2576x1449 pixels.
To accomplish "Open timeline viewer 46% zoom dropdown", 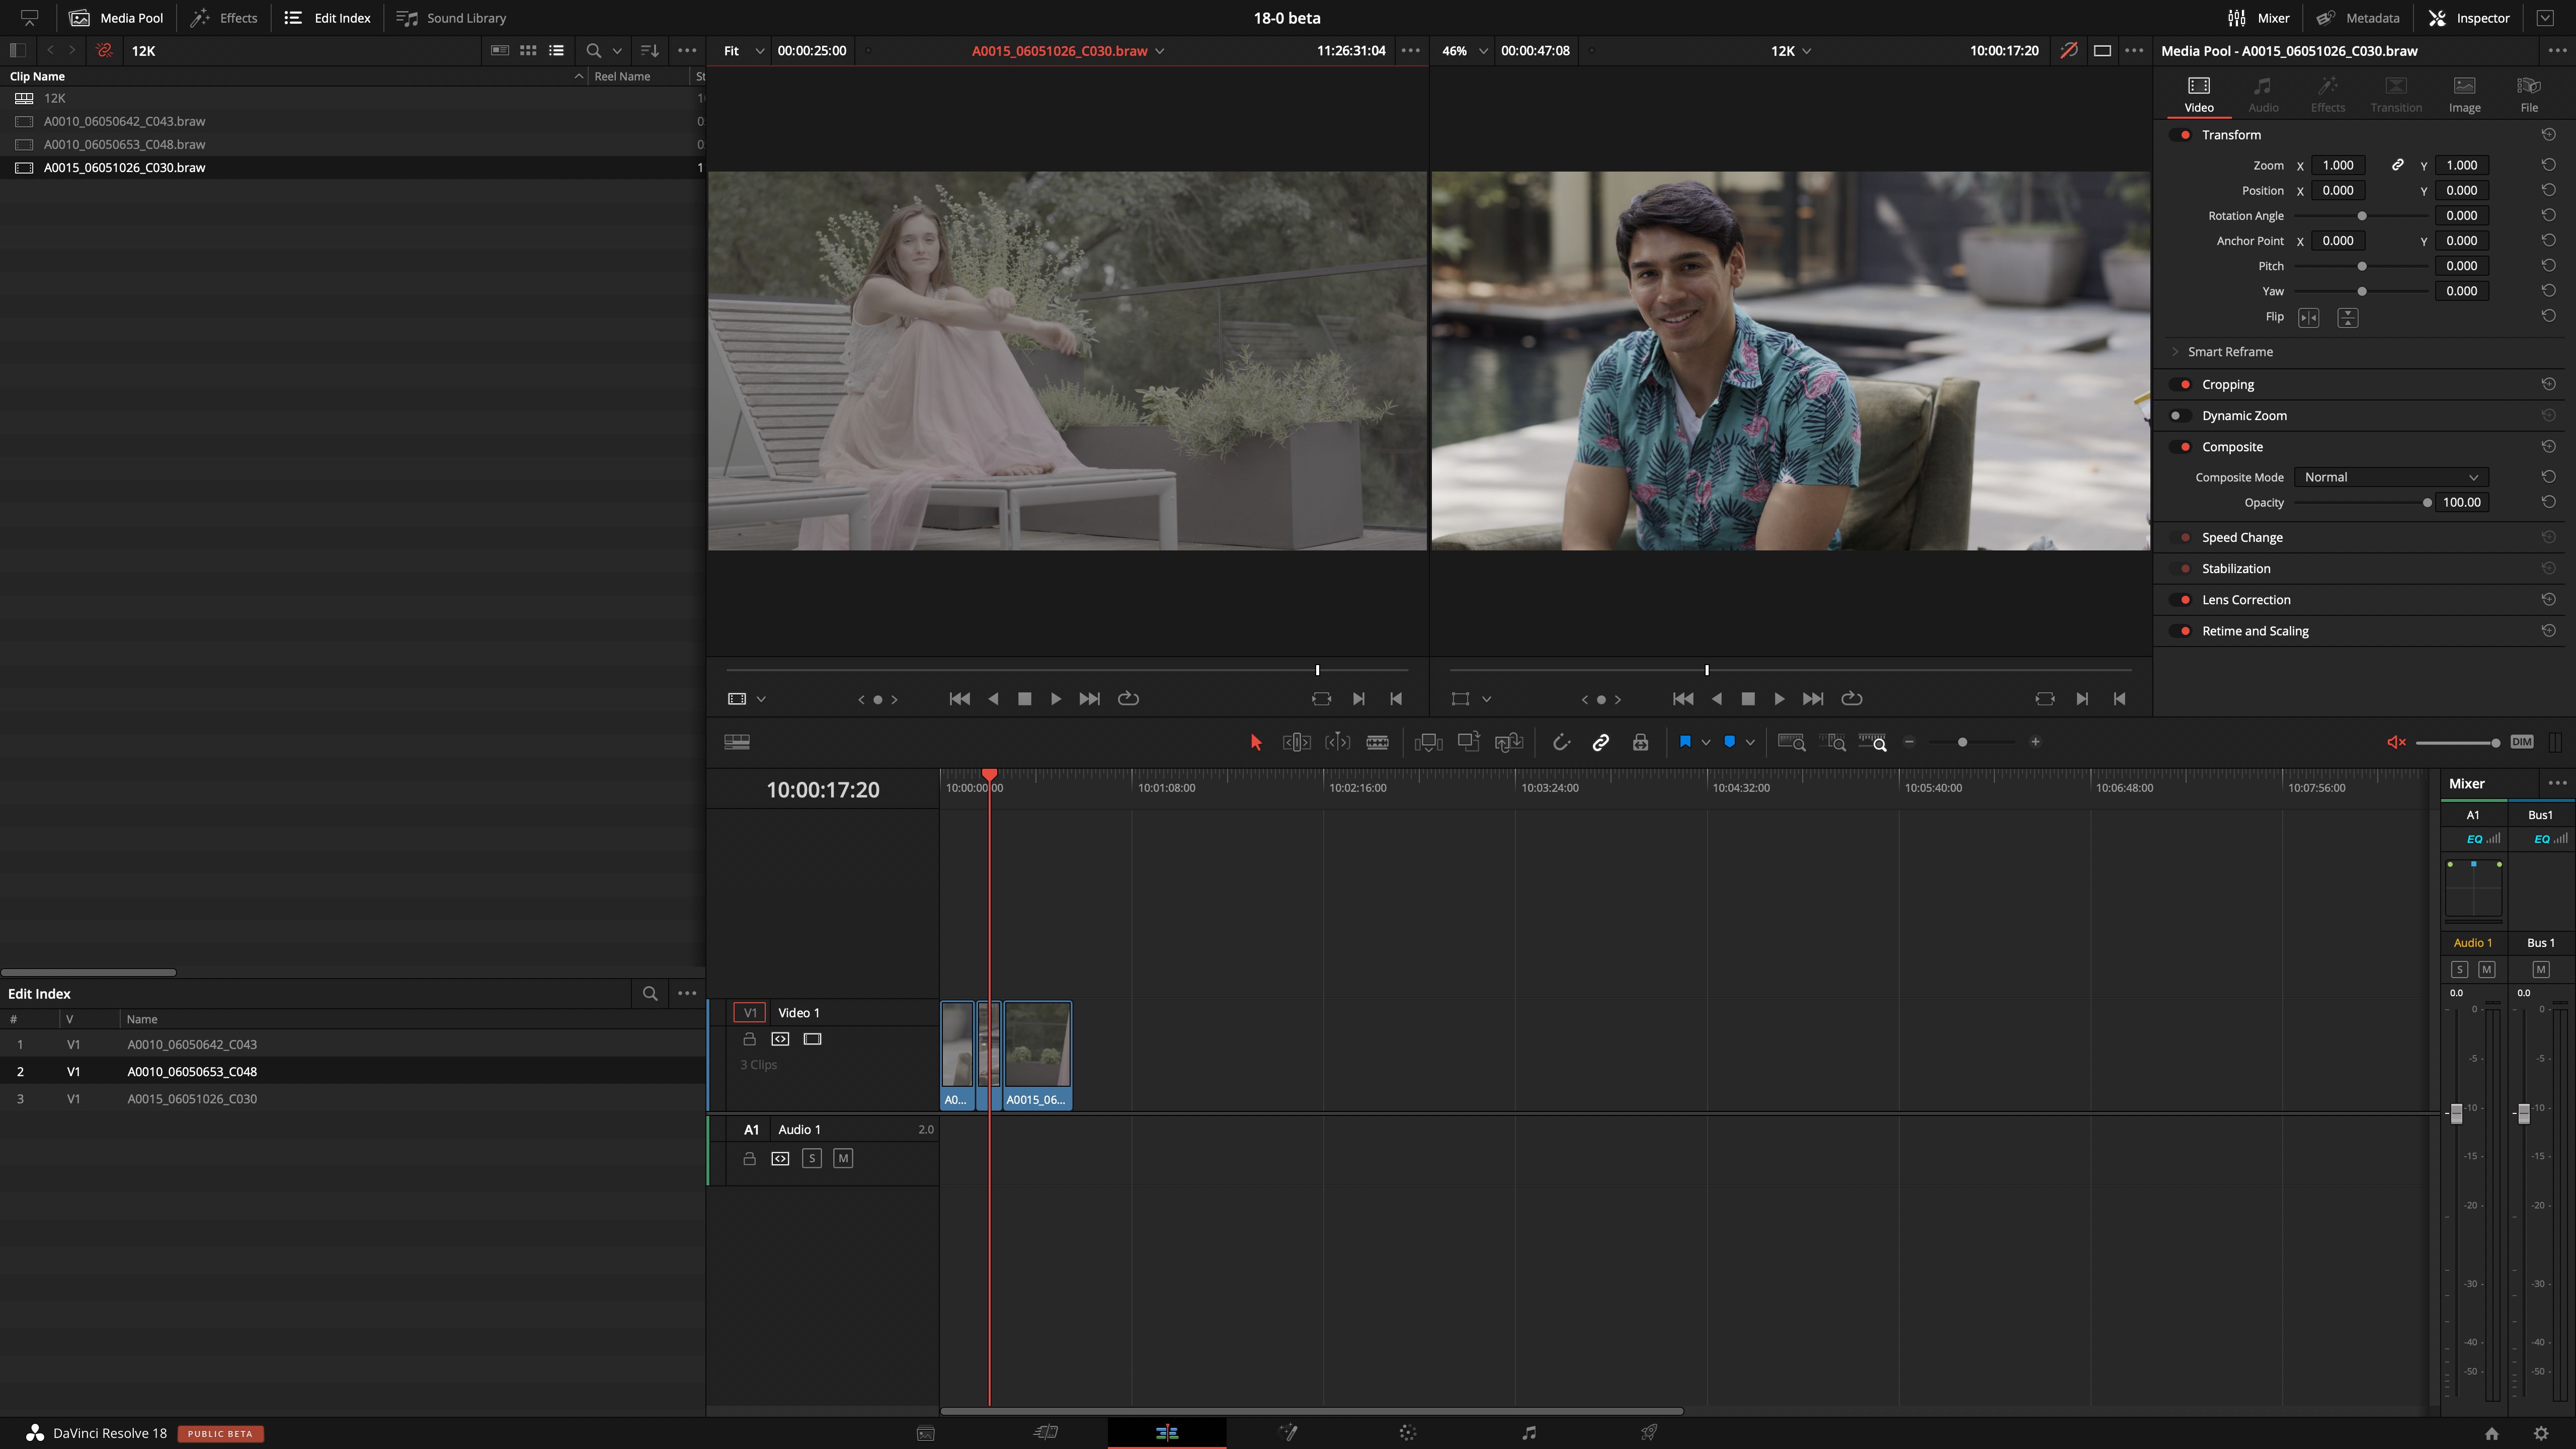I will (x=1465, y=51).
